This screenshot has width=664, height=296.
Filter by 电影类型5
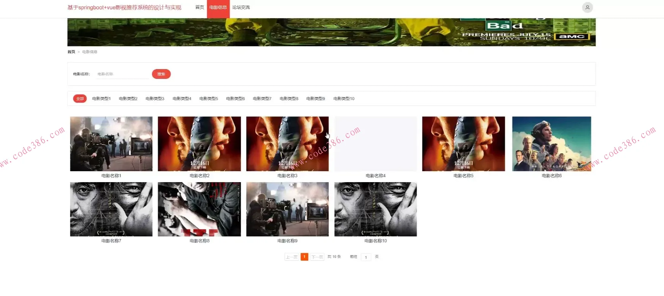click(209, 99)
